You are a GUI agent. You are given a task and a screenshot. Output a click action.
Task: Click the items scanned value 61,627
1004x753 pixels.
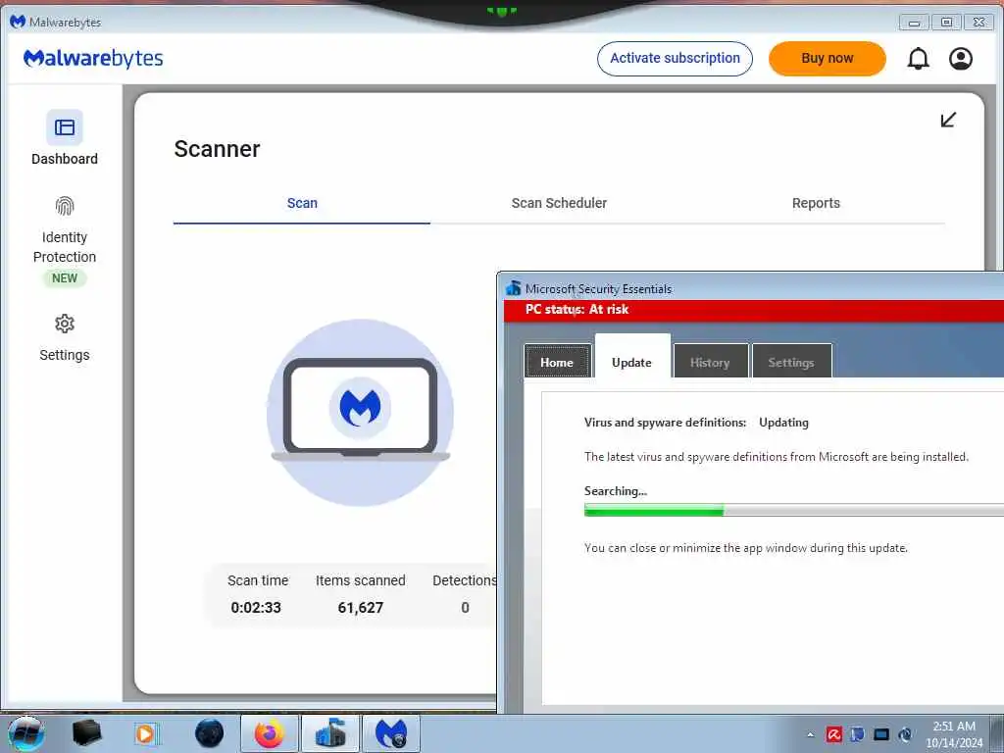pos(361,608)
